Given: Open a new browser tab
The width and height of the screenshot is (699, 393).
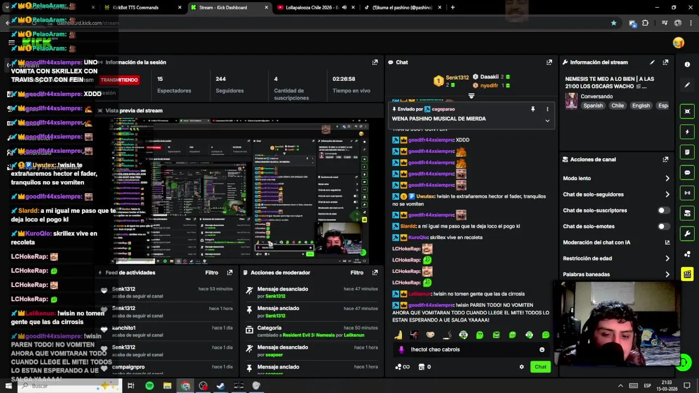Looking at the screenshot, I should [x=453, y=8].
